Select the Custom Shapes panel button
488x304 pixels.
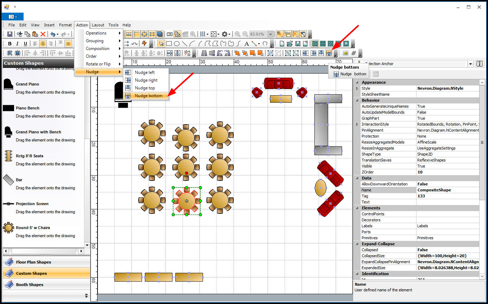46,273
